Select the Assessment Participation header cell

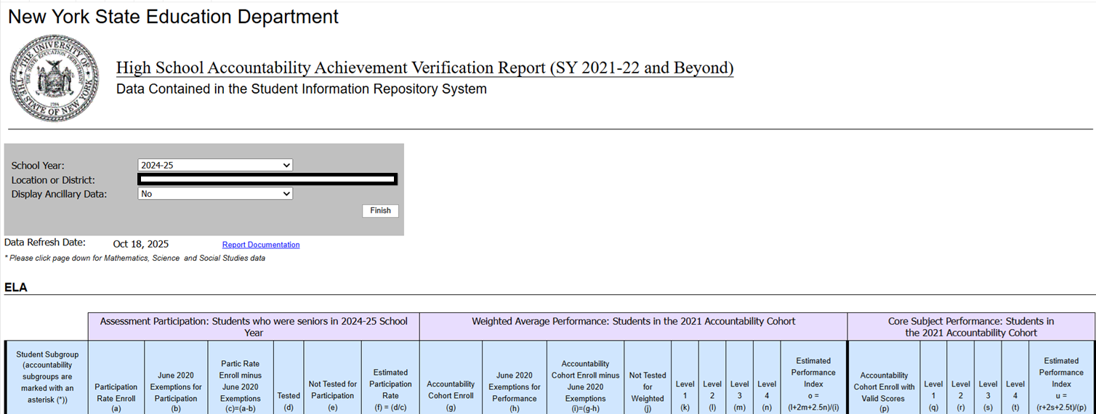[254, 327]
